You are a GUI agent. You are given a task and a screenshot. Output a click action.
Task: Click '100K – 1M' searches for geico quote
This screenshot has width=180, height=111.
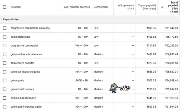[x=82, y=81]
